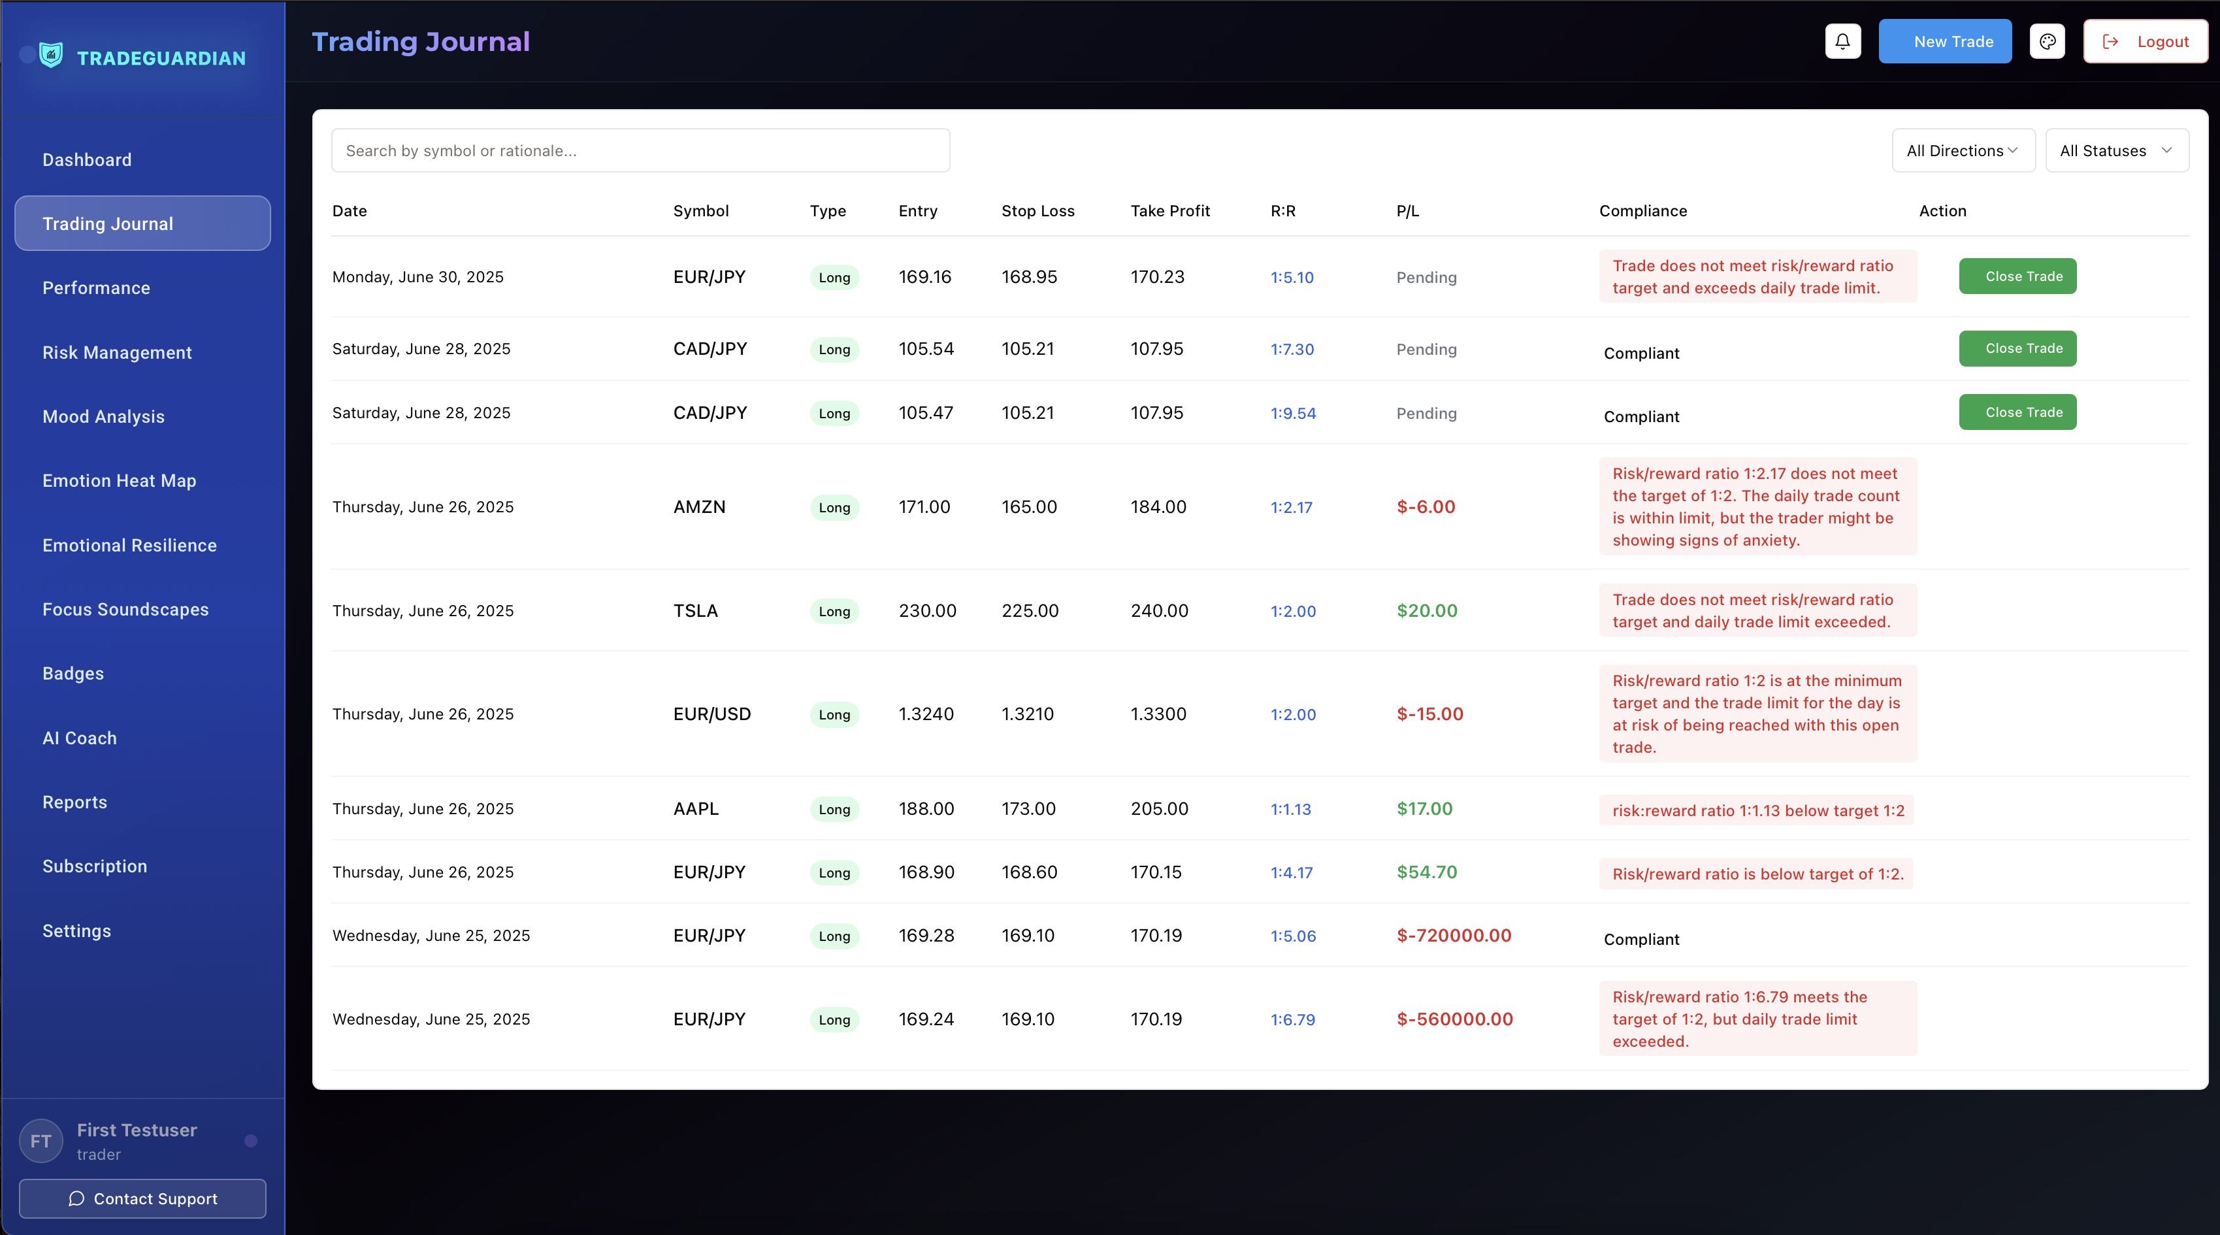Focus the symbol or rationale search field
Image resolution: width=2220 pixels, height=1235 pixels.
[x=640, y=151]
